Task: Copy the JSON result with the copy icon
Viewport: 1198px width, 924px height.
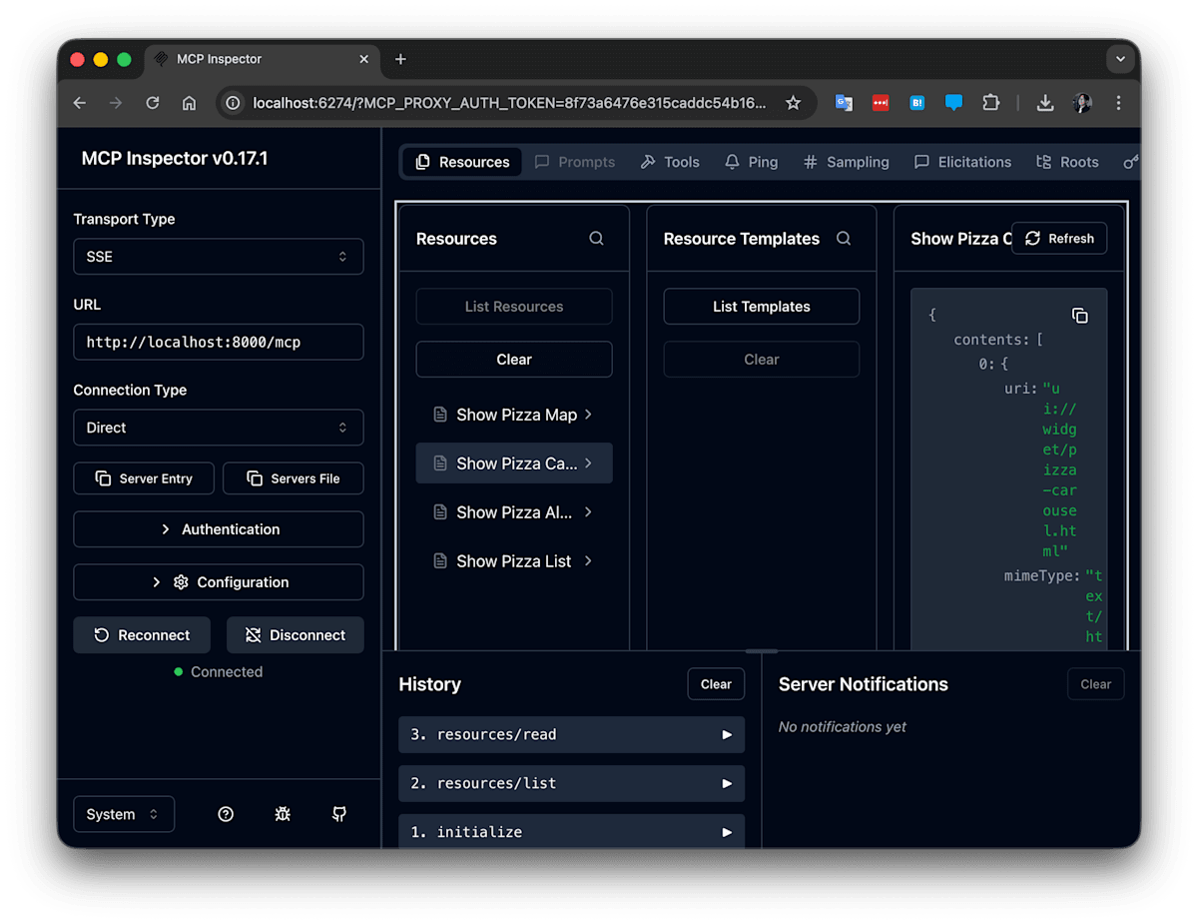Action: [1079, 316]
